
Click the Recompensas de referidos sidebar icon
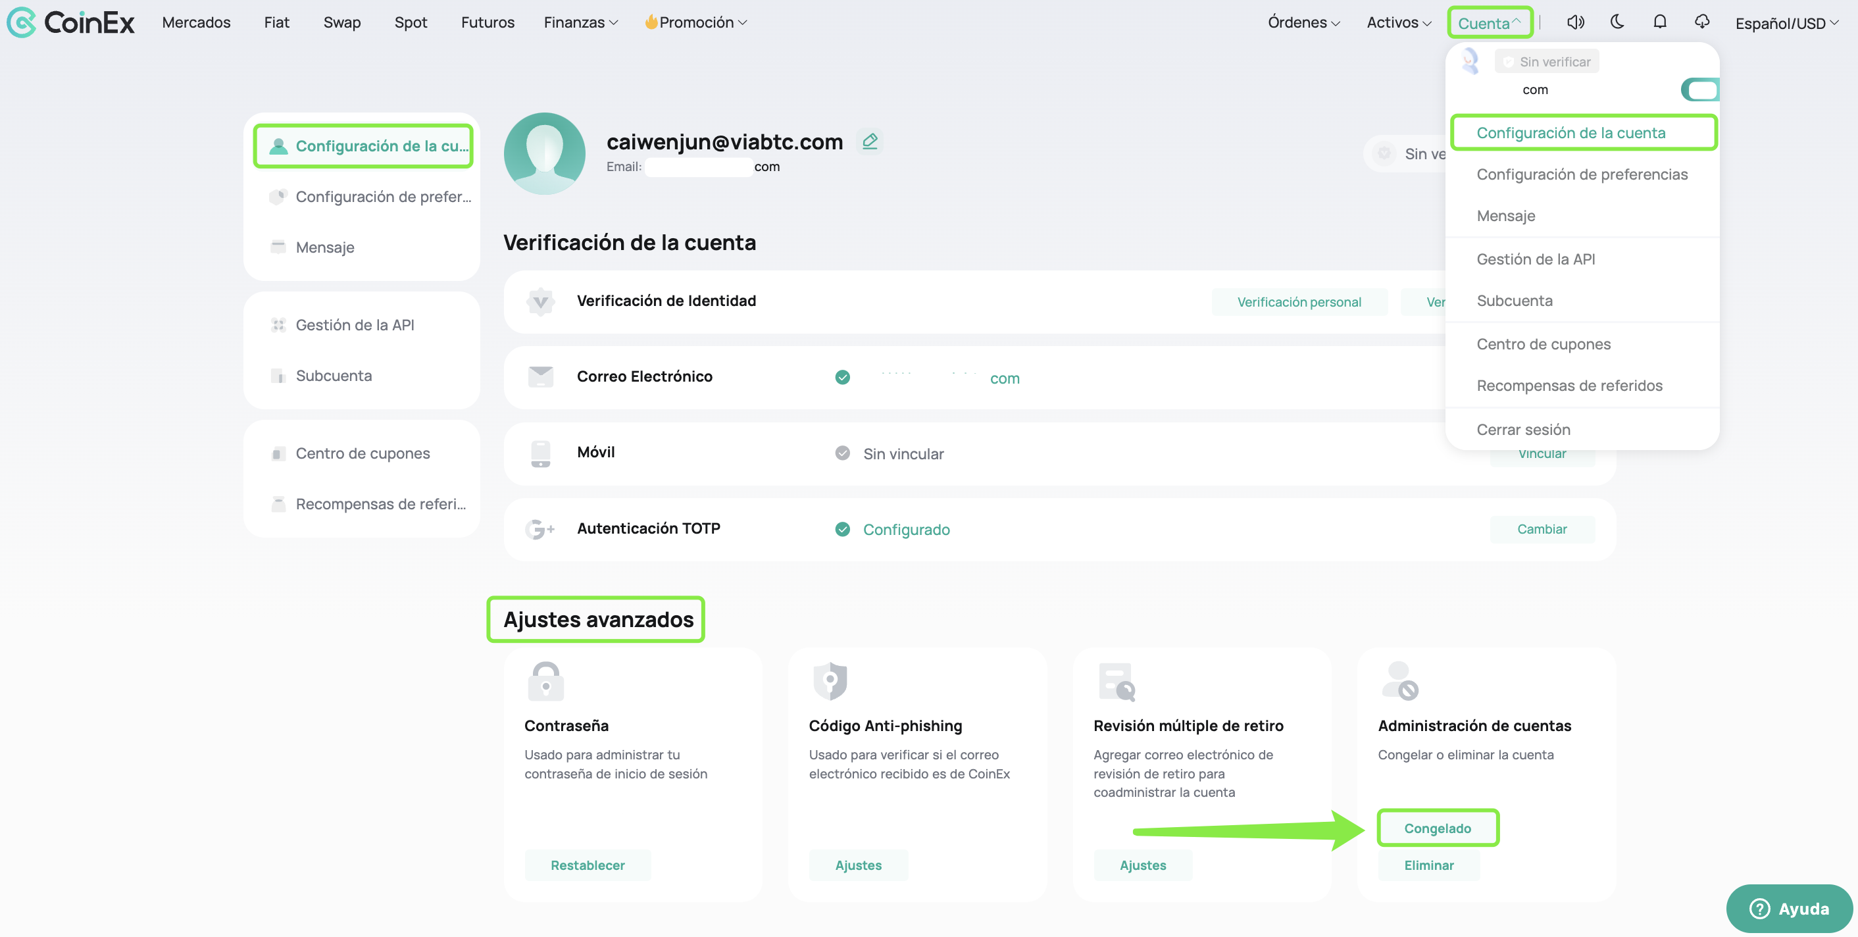click(278, 504)
